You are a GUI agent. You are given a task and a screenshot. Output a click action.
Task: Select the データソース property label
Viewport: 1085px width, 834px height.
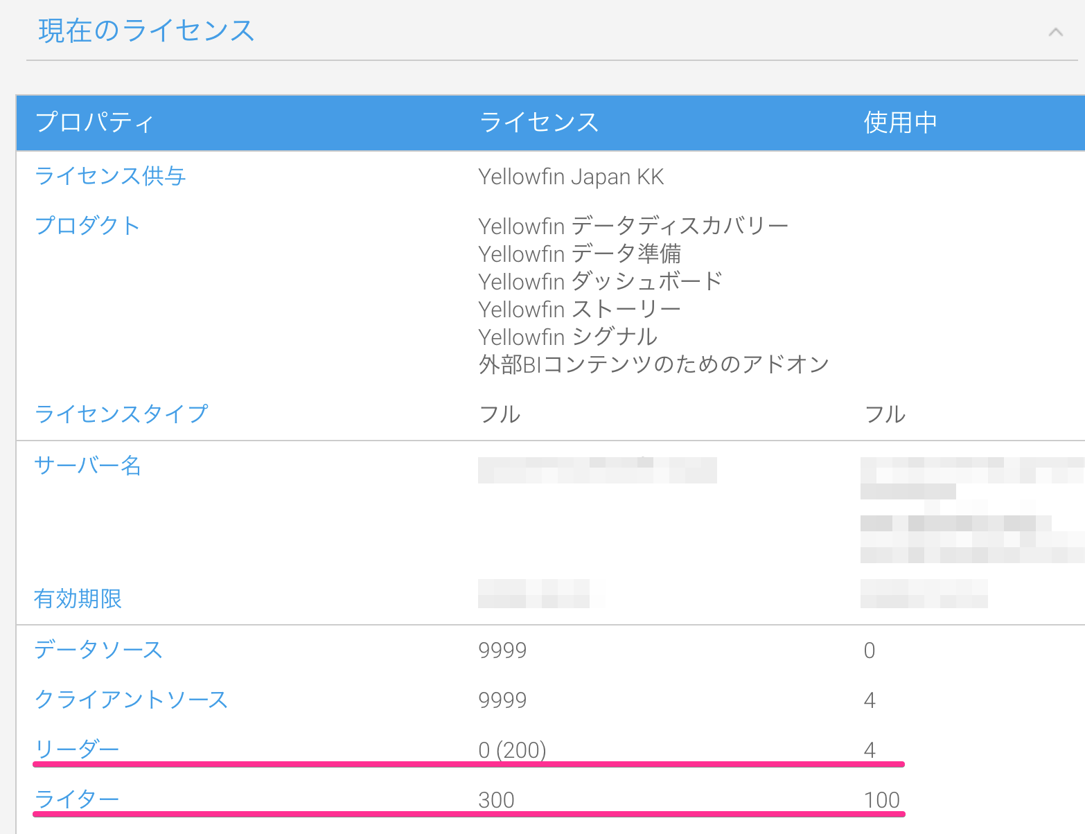pyautogui.click(x=98, y=650)
